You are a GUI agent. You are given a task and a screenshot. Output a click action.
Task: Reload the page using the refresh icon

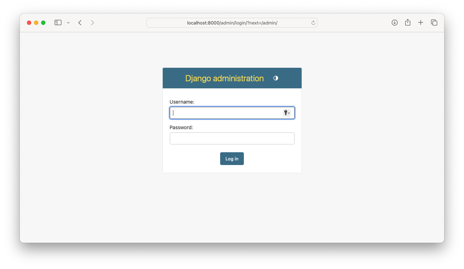coord(313,23)
